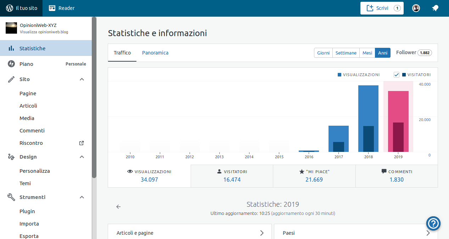The width and height of the screenshot is (449, 239).
Task: Collapse the Design sidebar section
Action: [x=82, y=157]
